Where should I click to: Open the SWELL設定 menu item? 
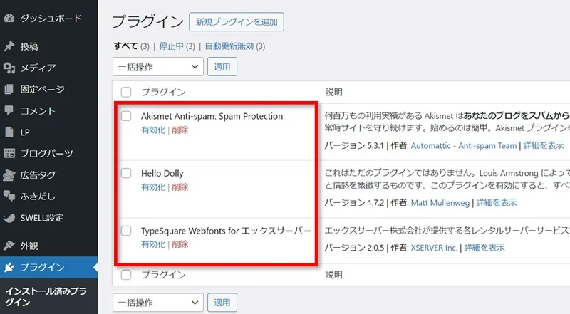pyautogui.click(x=46, y=218)
